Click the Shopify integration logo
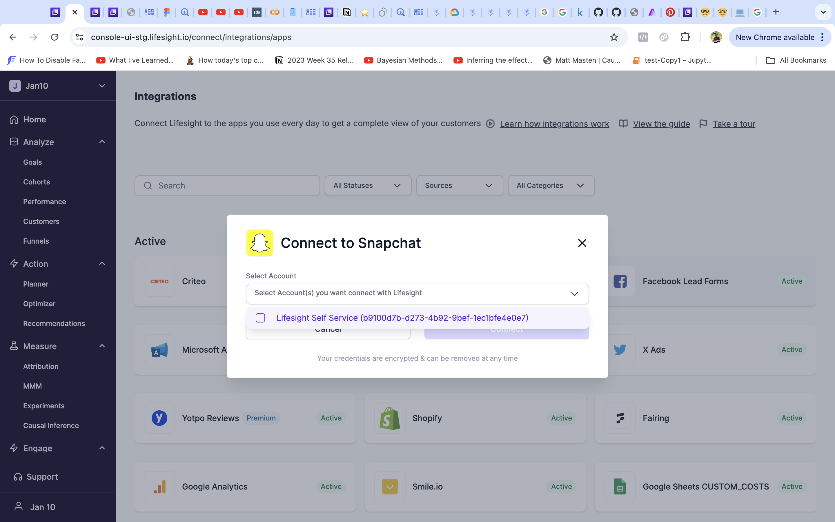 (x=390, y=418)
